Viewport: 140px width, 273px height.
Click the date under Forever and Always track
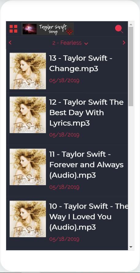tap(64, 187)
